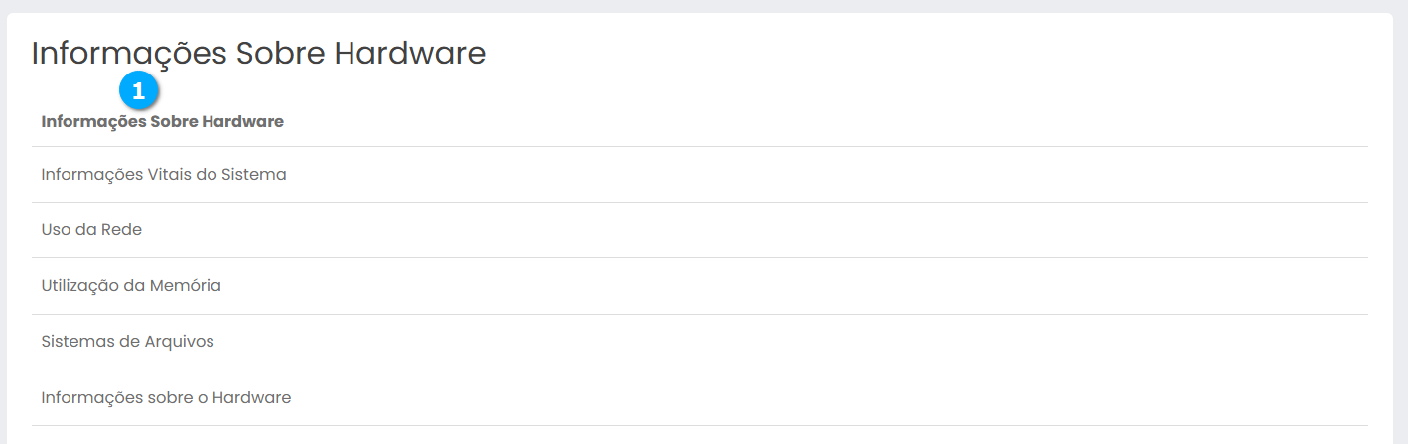This screenshot has width=1408, height=444.
Task: Select the last hardware information row
Action: pyautogui.click(x=166, y=398)
